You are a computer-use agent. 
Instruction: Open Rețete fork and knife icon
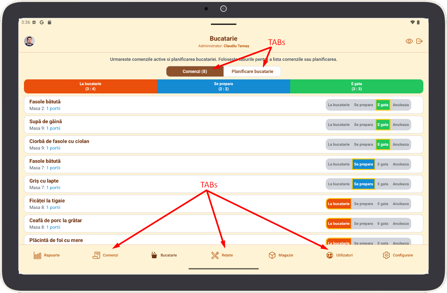(x=215, y=255)
